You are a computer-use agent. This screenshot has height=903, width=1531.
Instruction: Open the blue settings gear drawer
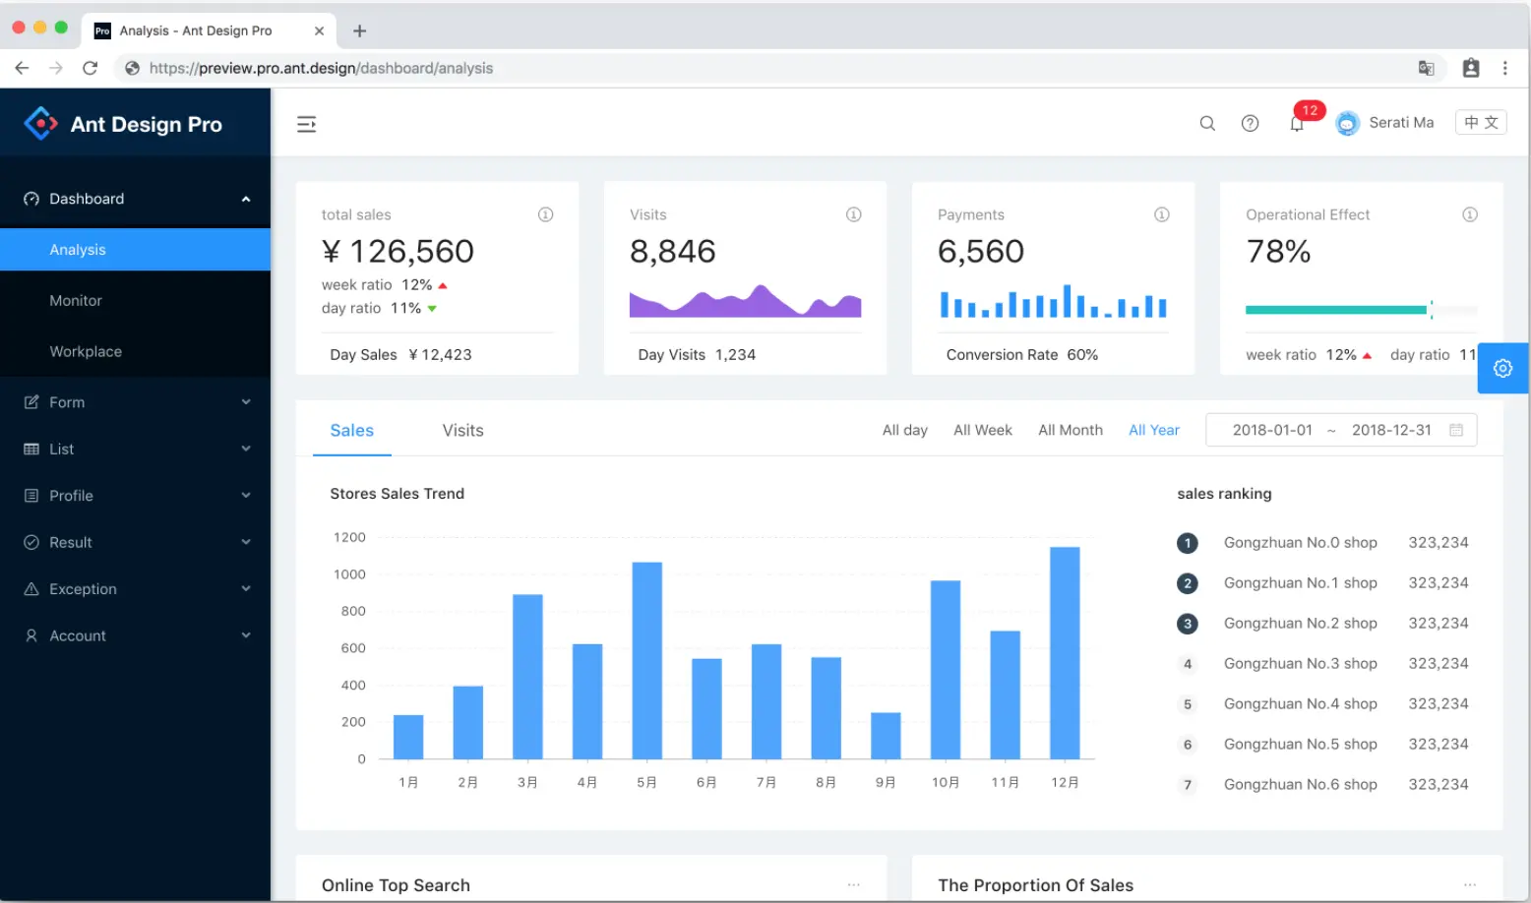(x=1502, y=368)
